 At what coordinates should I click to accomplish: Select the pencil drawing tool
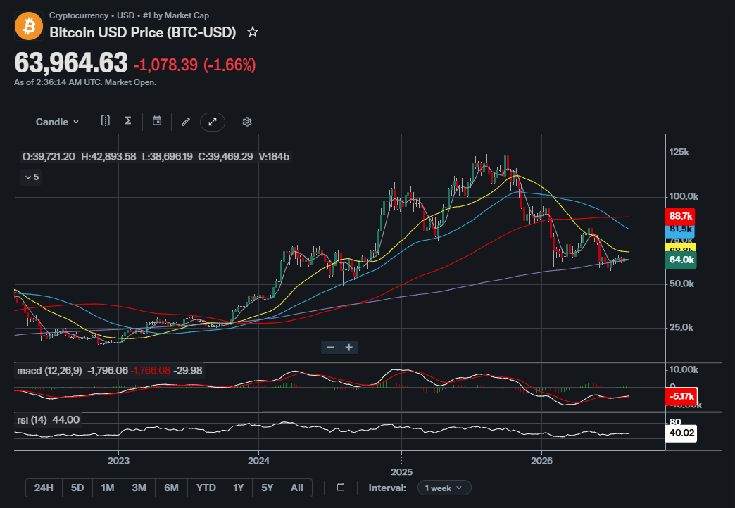(186, 122)
